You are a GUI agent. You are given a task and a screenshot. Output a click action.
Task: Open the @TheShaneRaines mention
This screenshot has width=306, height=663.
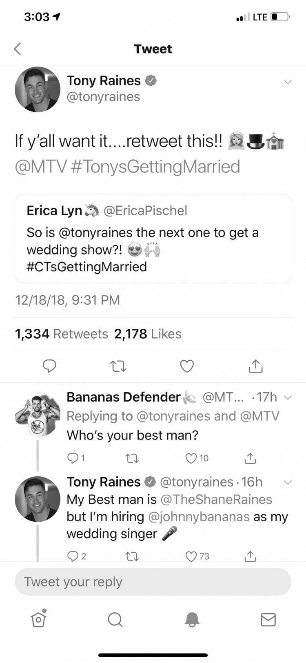(216, 499)
